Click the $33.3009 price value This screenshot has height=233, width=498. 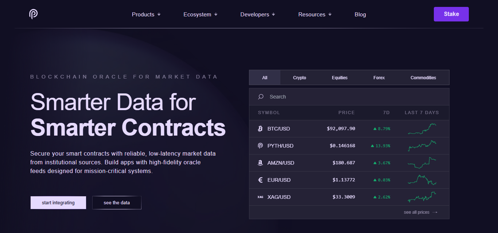pos(344,197)
